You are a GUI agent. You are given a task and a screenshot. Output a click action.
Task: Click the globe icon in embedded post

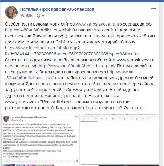coord(20,120)
